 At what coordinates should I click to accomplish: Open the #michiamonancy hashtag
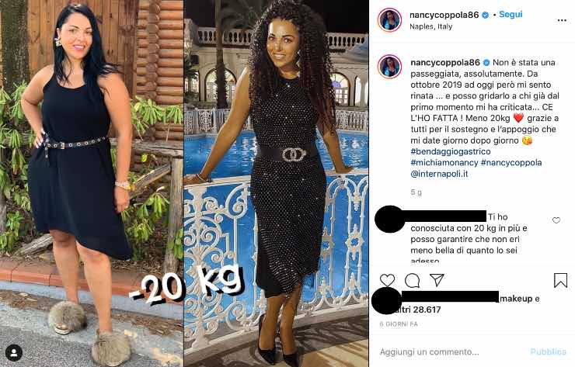coord(444,162)
